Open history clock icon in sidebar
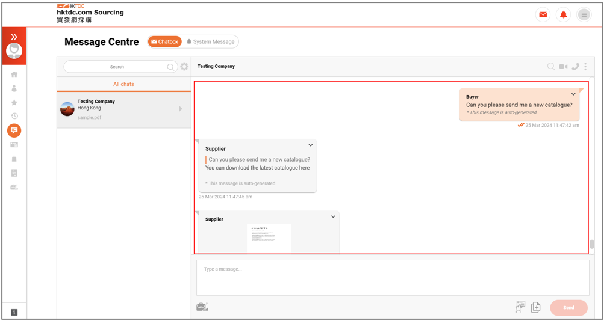This screenshot has width=604, height=321. point(14,116)
